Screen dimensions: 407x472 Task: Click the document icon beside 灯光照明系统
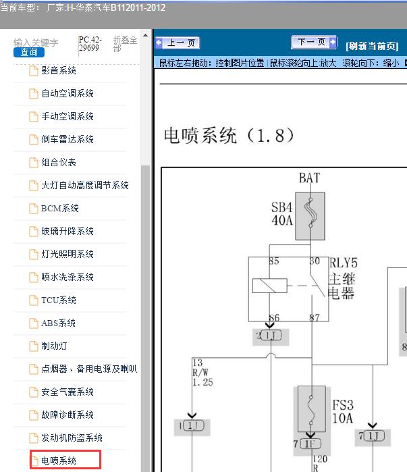(34, 254)
